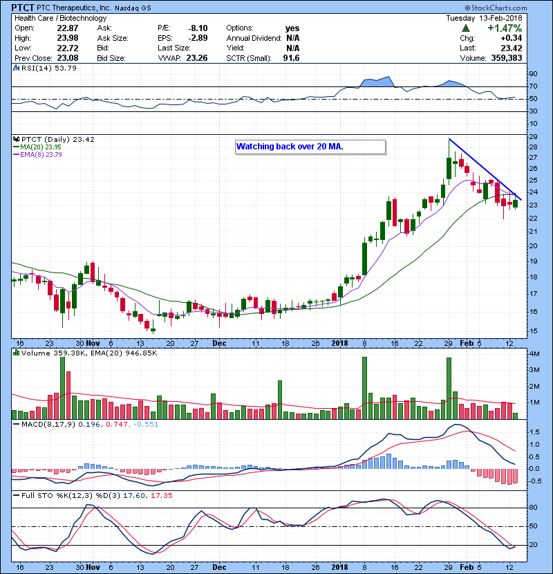The width and height of the screenshot is (553, 574).
Task: Select the Low value 22.72
Action: [x=68, y=48]
